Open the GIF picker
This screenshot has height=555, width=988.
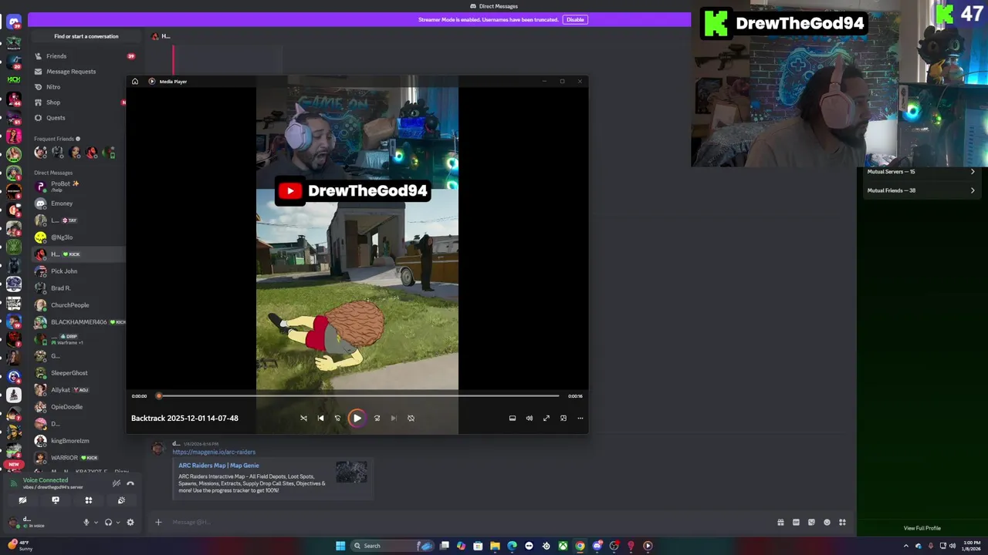[796, 523]
